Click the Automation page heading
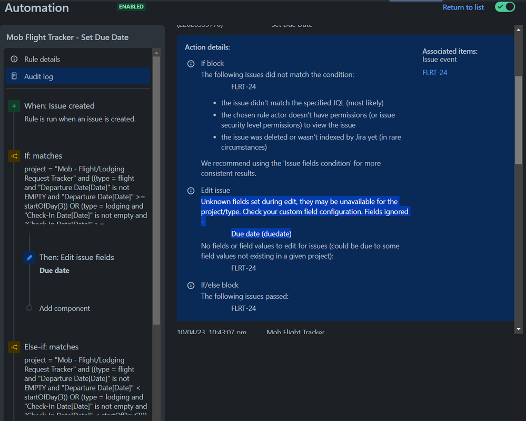The image size is (526, 421). tap(36, 8)
